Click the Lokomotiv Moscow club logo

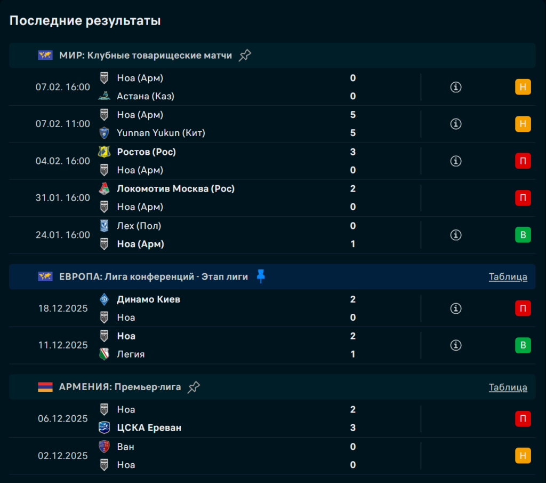(x=104, y=189)
